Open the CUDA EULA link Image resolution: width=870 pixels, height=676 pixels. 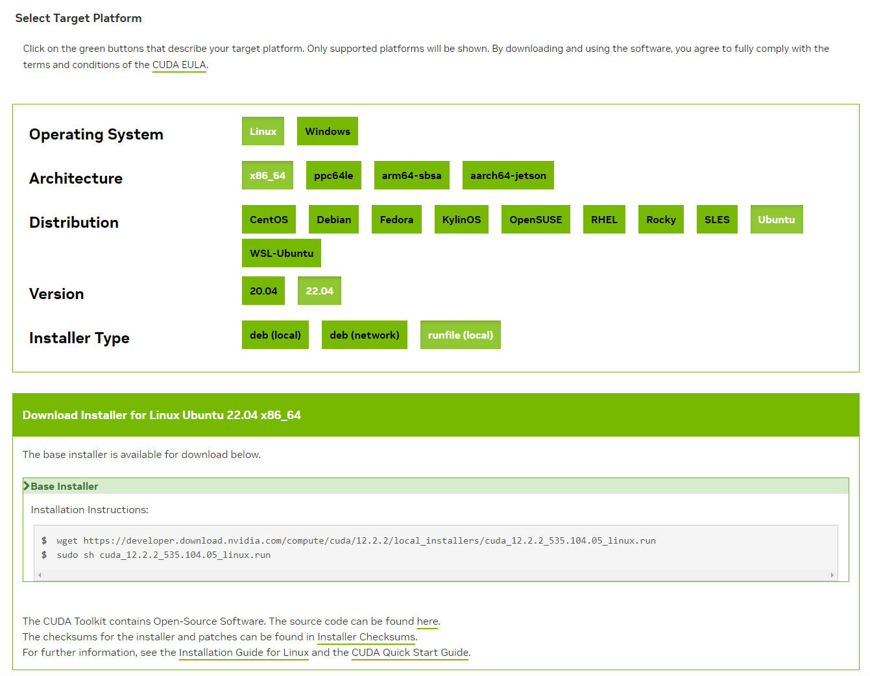tap(179, 65)
